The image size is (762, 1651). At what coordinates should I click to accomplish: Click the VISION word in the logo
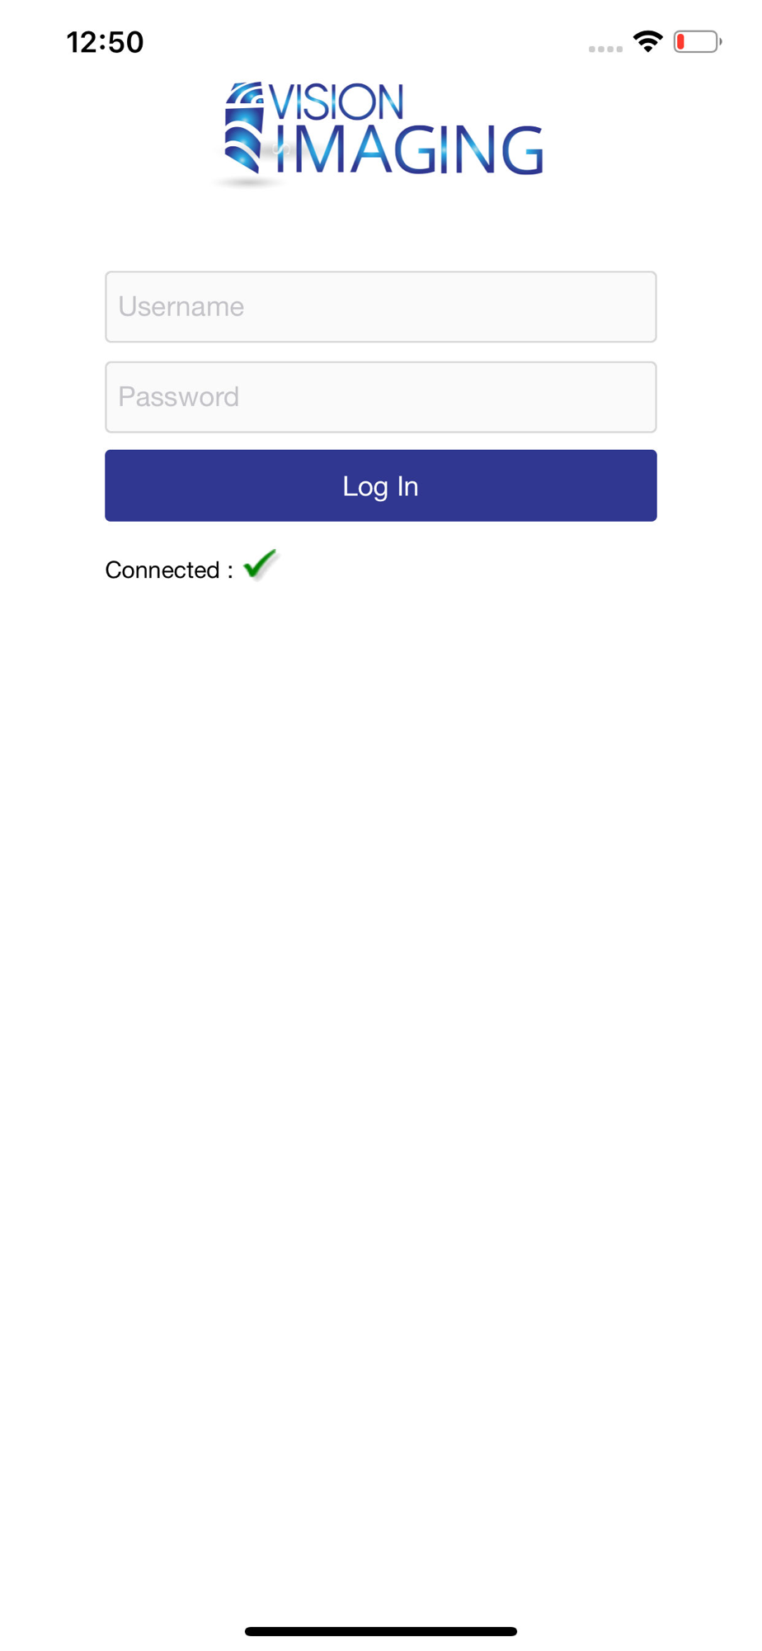(336, 102)
